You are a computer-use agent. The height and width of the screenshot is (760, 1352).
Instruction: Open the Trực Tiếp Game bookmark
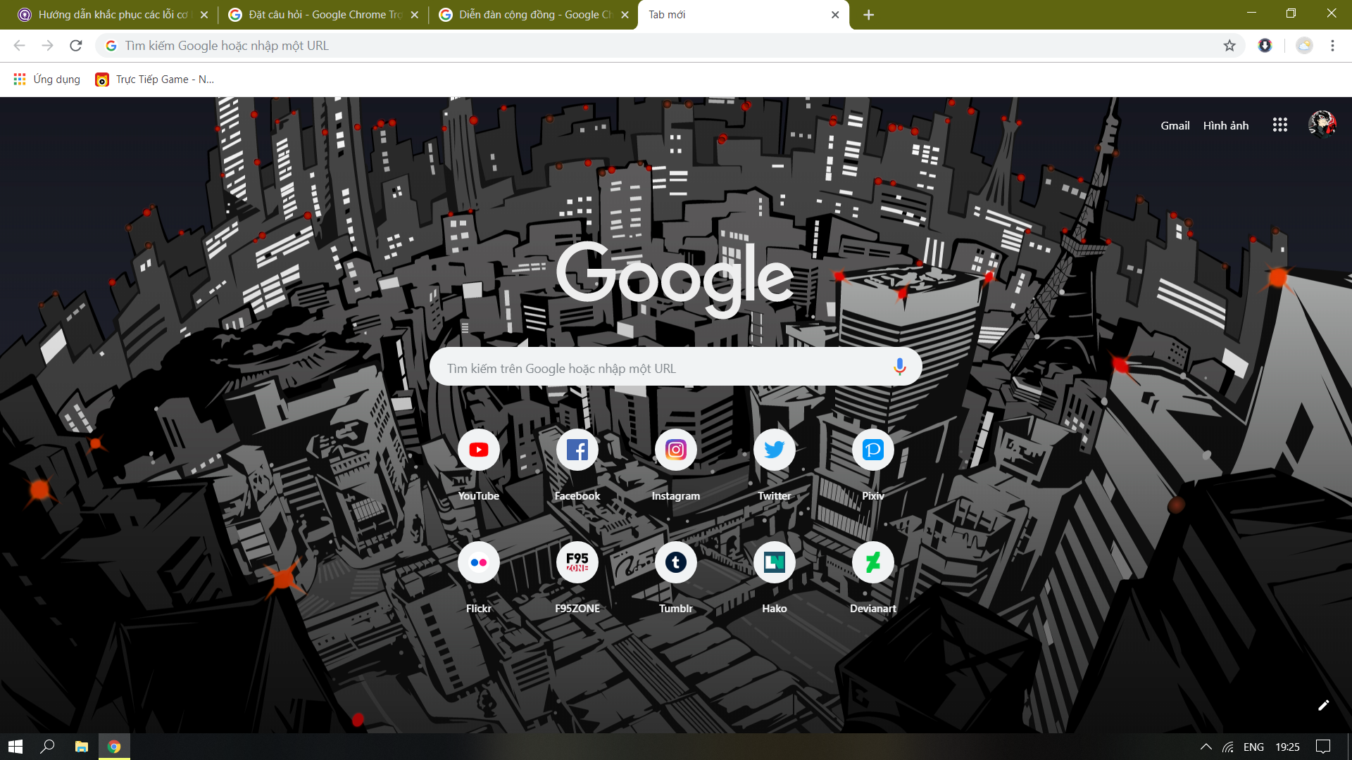tap(155, 80)
